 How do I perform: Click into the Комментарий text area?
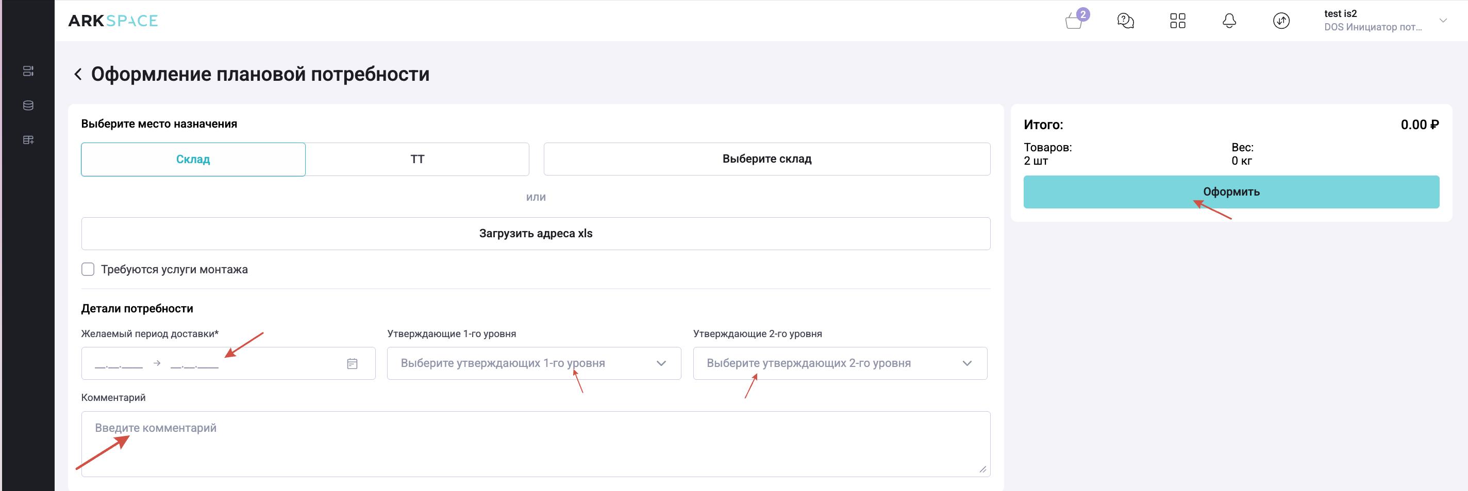point(535,444)
